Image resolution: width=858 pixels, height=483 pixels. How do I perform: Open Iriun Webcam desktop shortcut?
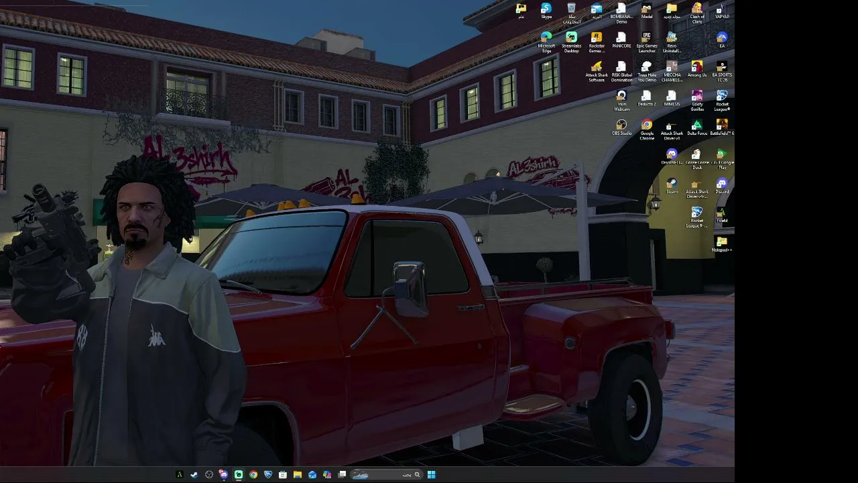[621, 101]
